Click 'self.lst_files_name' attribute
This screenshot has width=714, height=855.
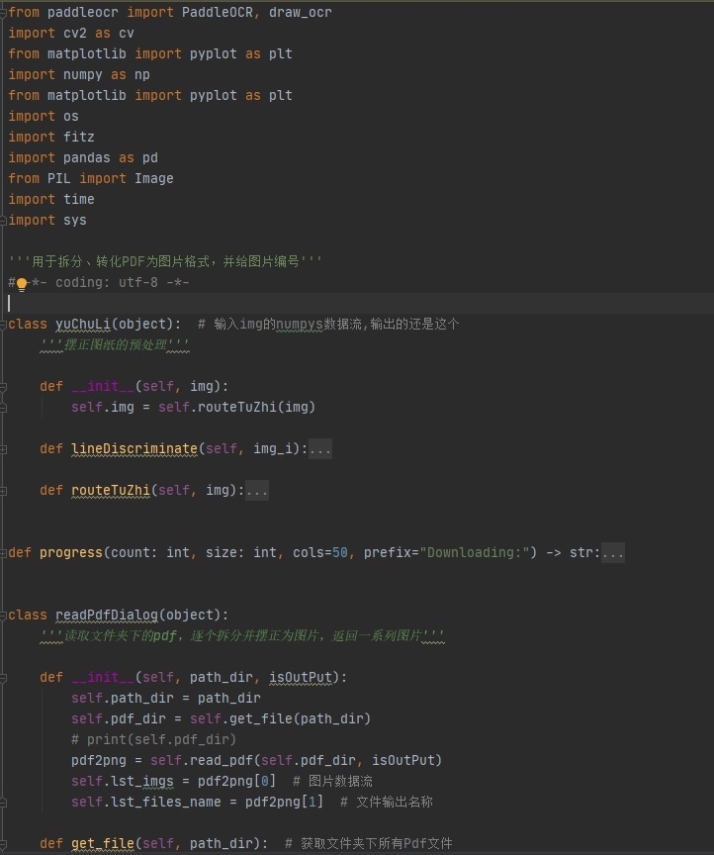[x=146, y=803]
